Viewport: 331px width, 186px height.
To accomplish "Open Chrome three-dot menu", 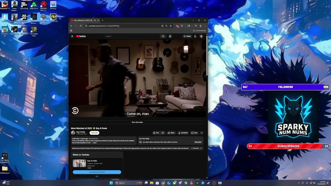I will [205, 26].
